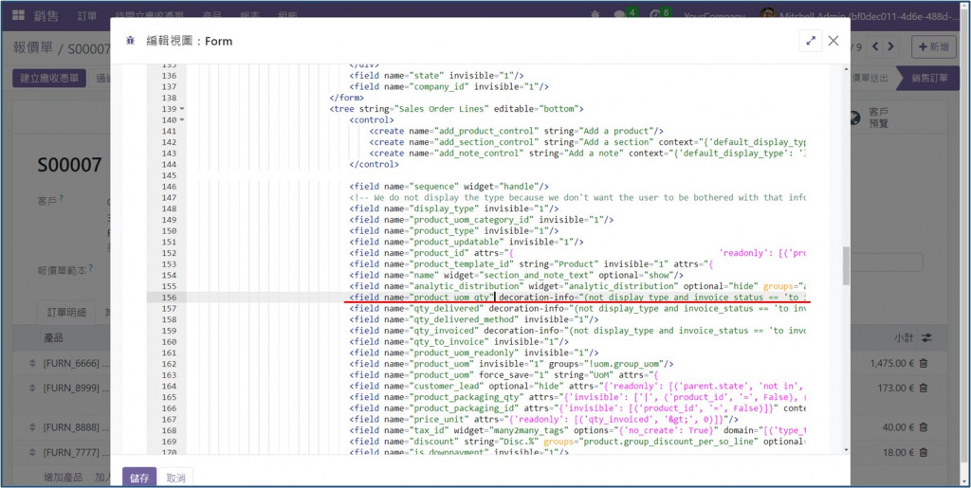Click <tree string="Sales Order Lines" line

click(x=456, y=109)
